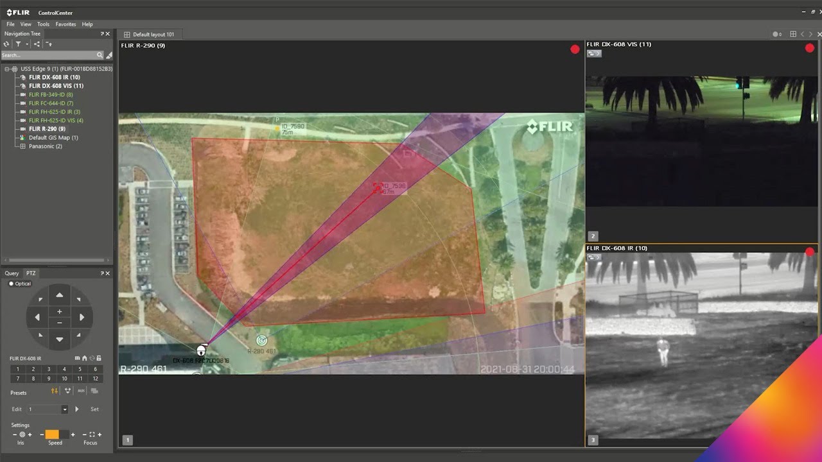Select FLIR R-290 (9) in tree
Viewport: 822px width, 462px height.
pyautogui.click(x=47, y=129)
